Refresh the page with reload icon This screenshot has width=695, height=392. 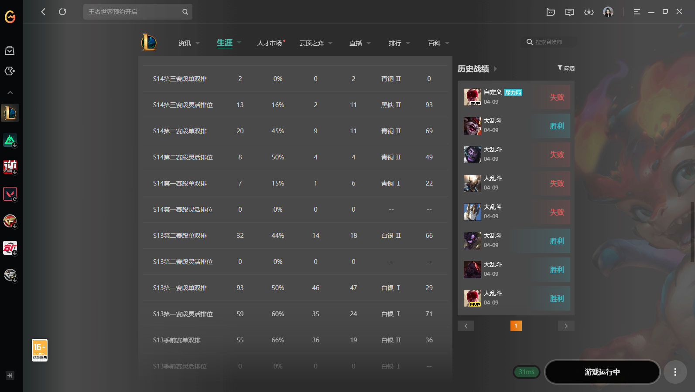(x=62, y=12)
